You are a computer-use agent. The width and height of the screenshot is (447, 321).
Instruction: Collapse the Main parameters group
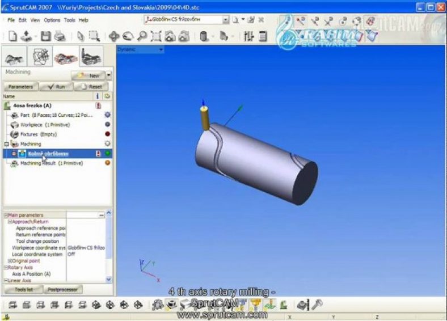(x=6, y=216)
